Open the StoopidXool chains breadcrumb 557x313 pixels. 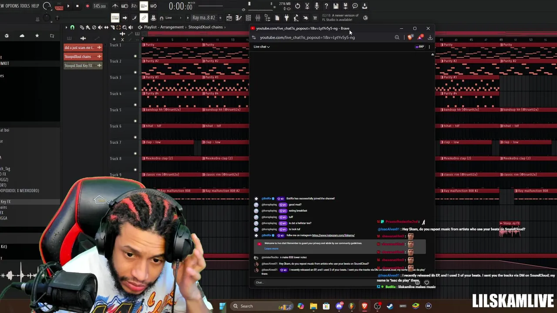click(205, 27)
